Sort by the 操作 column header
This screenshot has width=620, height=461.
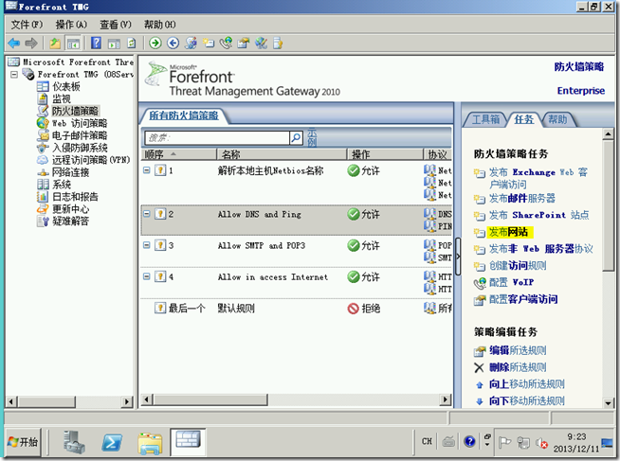pos(385,154)
